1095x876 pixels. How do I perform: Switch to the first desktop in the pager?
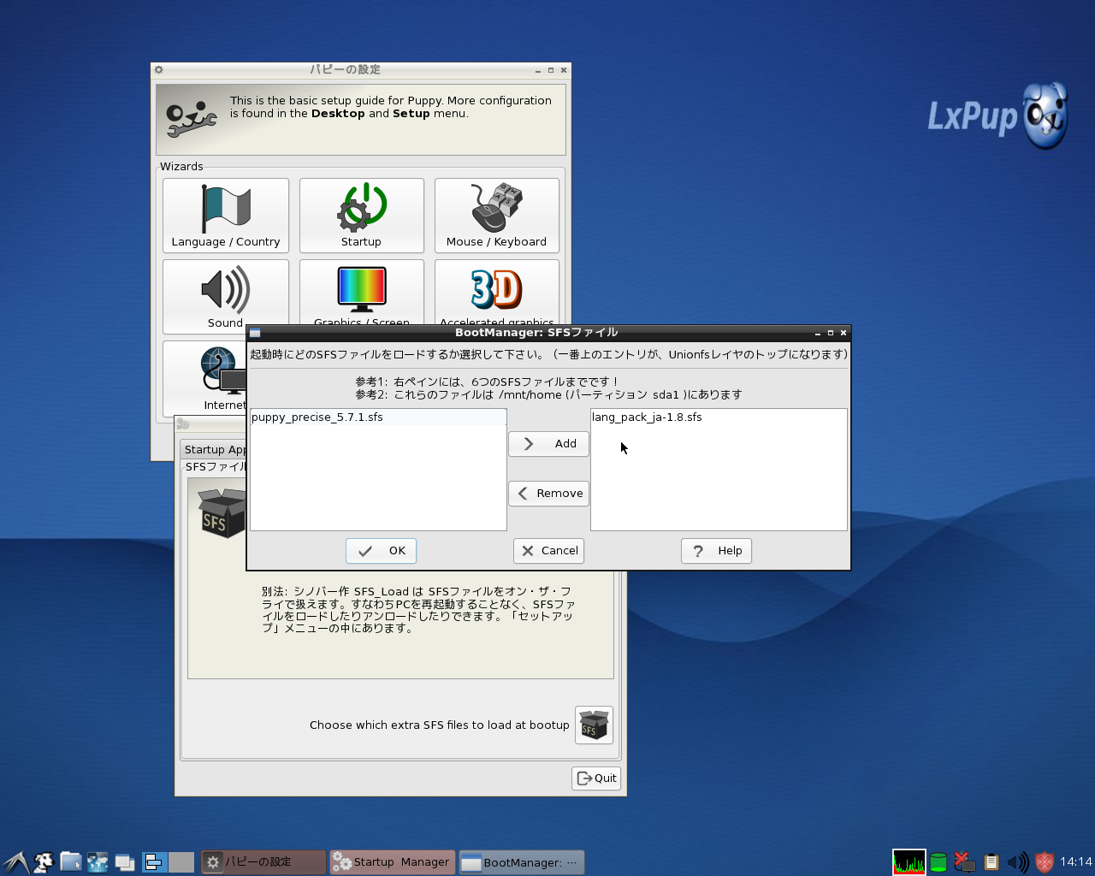[x=154, y=862]
